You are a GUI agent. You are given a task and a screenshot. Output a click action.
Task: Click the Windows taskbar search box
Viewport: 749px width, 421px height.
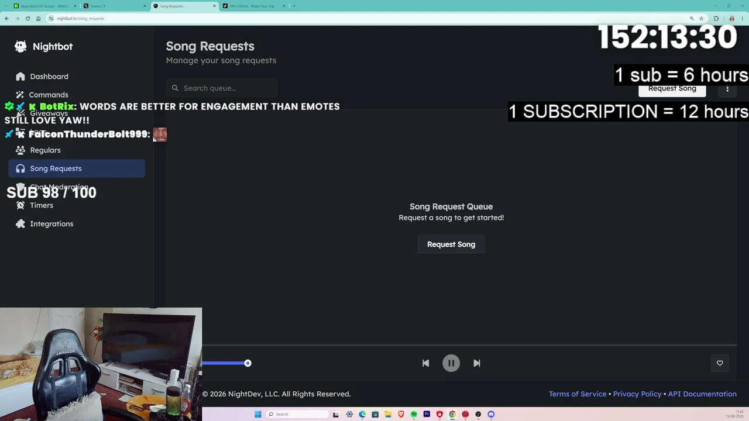point(297,415)
